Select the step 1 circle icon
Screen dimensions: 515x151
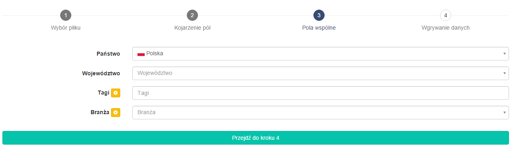pos(66,16)
